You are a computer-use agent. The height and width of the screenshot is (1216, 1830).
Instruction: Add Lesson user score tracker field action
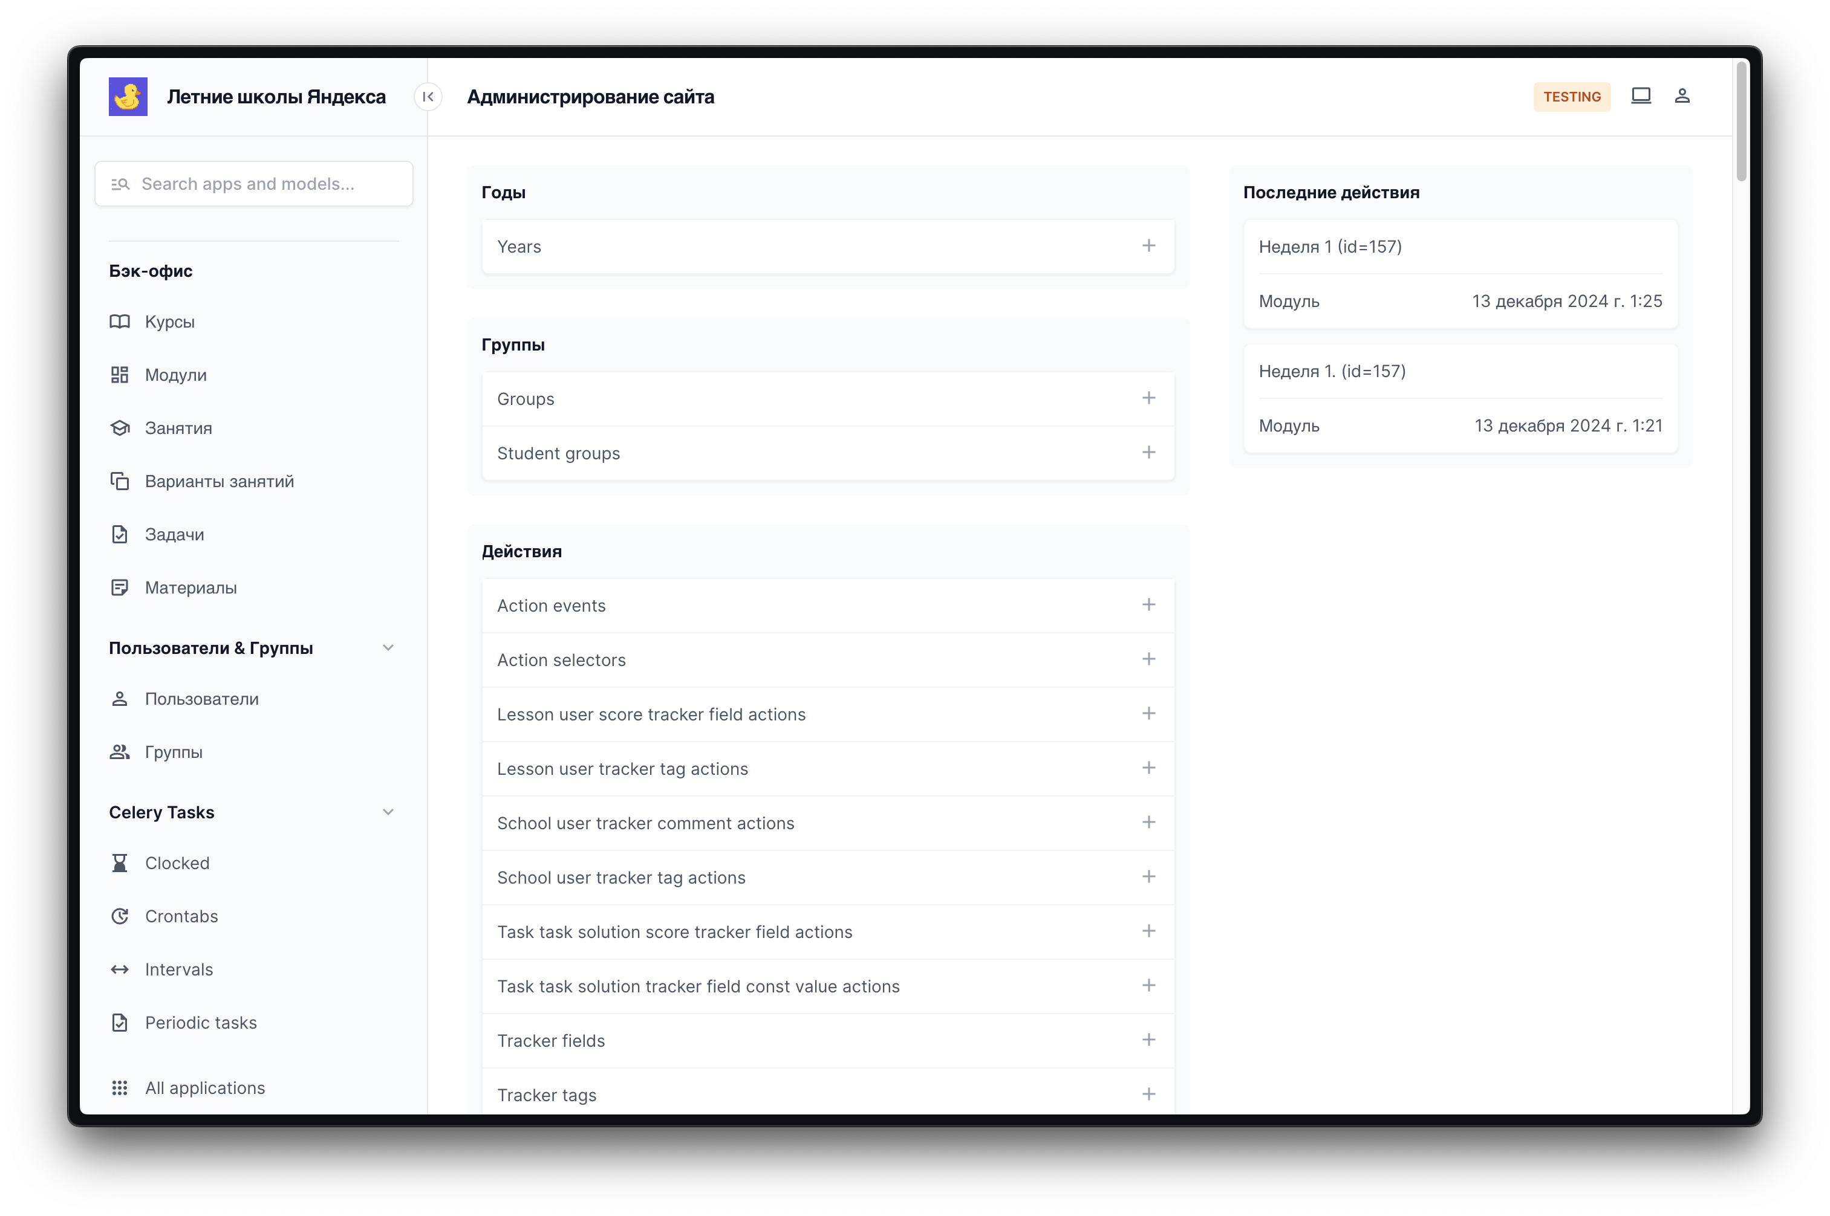point(1148,714)
